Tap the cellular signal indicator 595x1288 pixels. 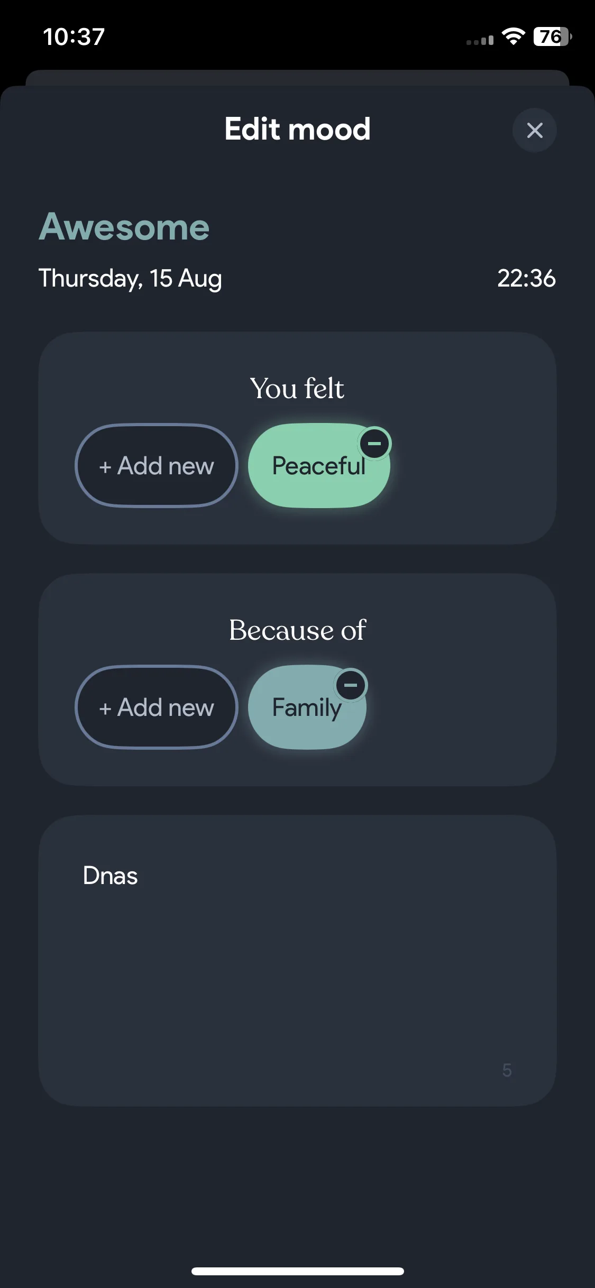(480, 40)
